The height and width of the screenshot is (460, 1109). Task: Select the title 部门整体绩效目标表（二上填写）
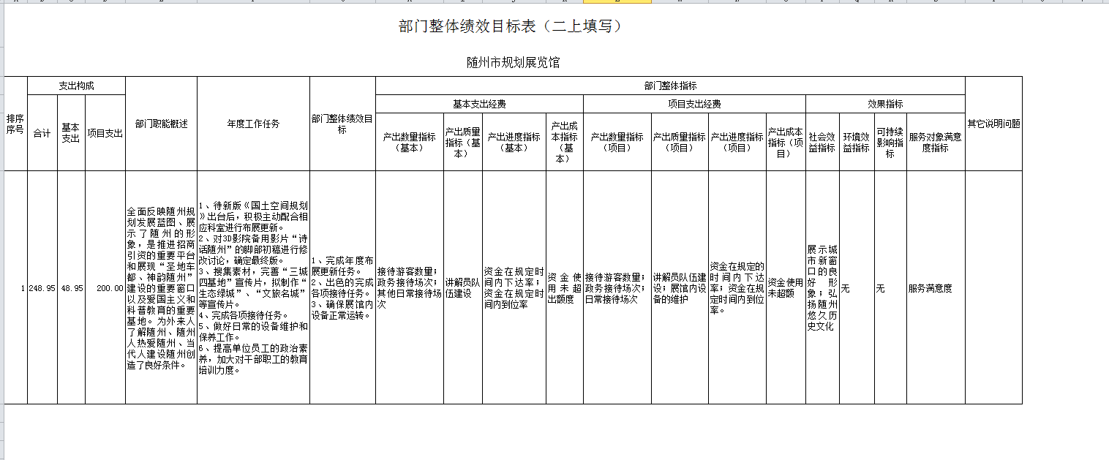click(510, 27)
